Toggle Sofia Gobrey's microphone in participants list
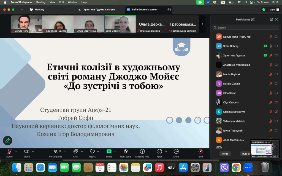The width and height of the screenshot is (282, 176). click(x=271, y=46)
